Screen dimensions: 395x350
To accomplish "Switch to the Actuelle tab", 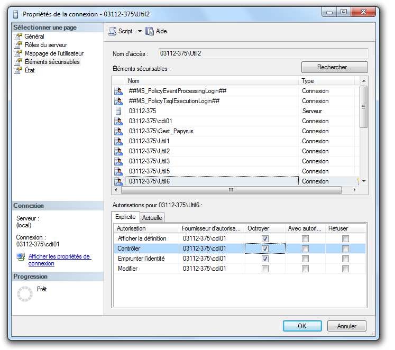I will point(152,218).
